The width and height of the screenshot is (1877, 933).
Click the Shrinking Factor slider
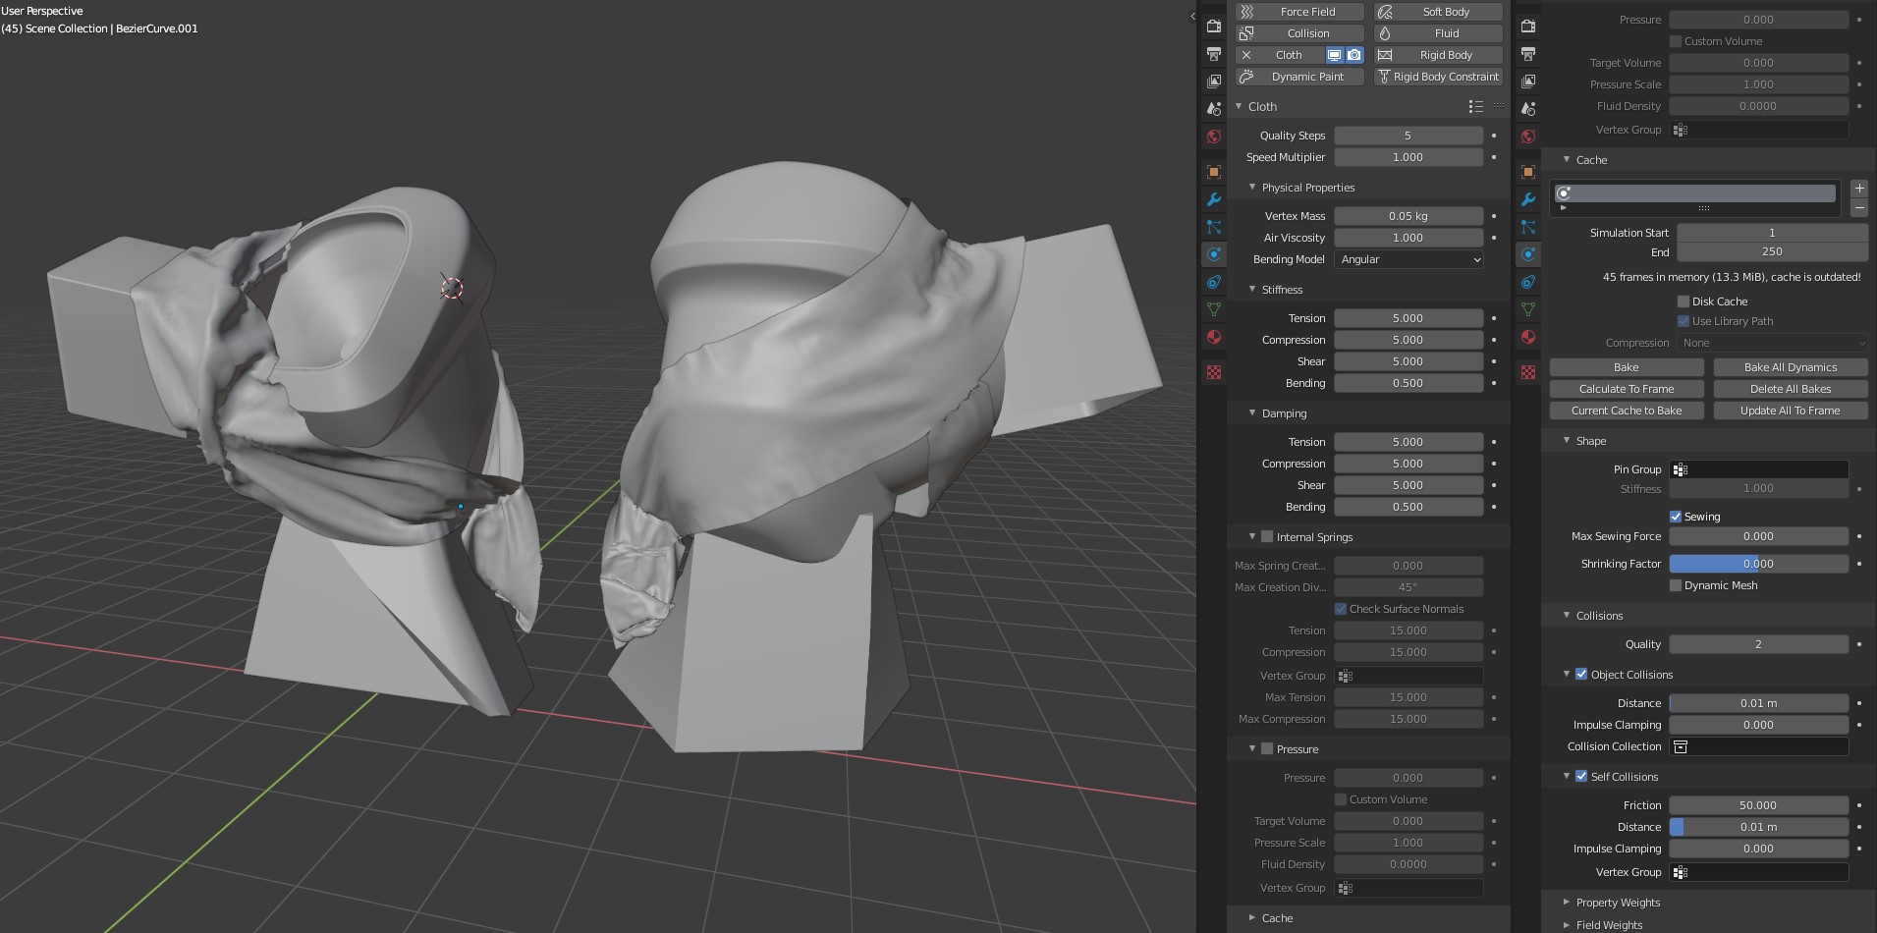click(x=1758, y=564)
